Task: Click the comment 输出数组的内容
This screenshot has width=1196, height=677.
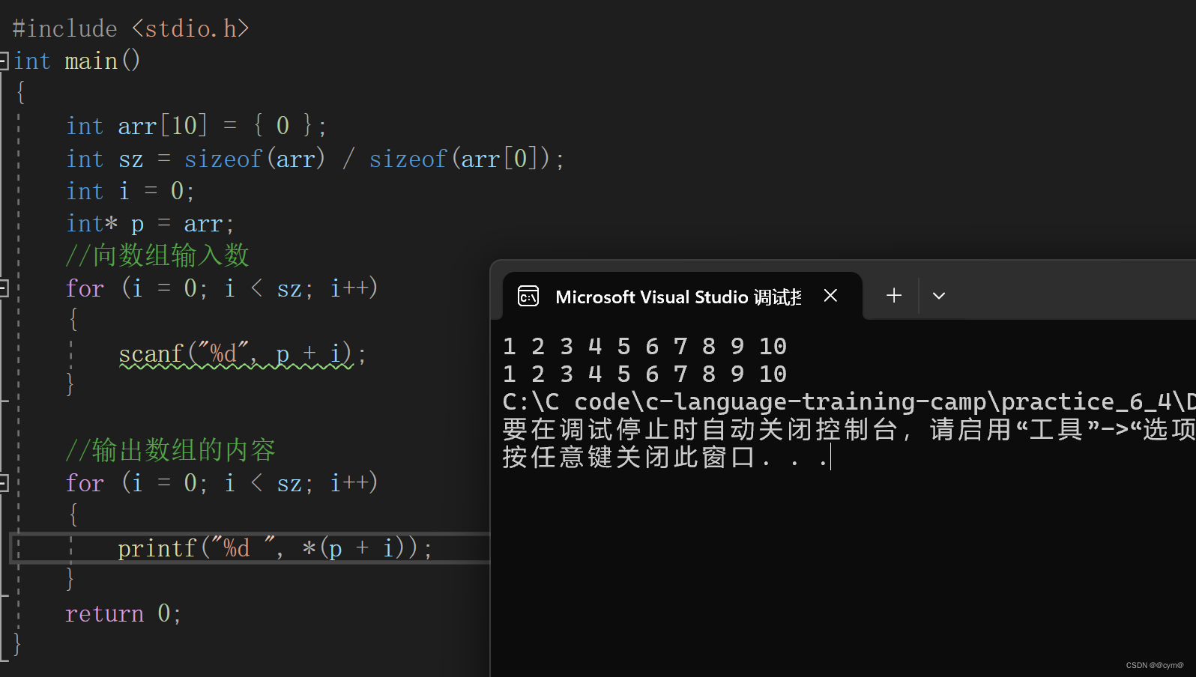Action: click(x=171, y=450)
